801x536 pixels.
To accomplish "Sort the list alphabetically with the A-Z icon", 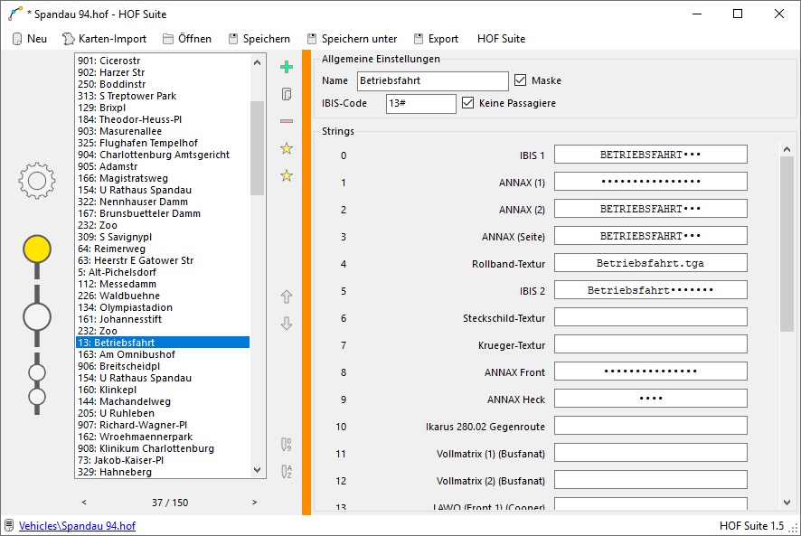I will pyautogui.click(x=287, y=471).
